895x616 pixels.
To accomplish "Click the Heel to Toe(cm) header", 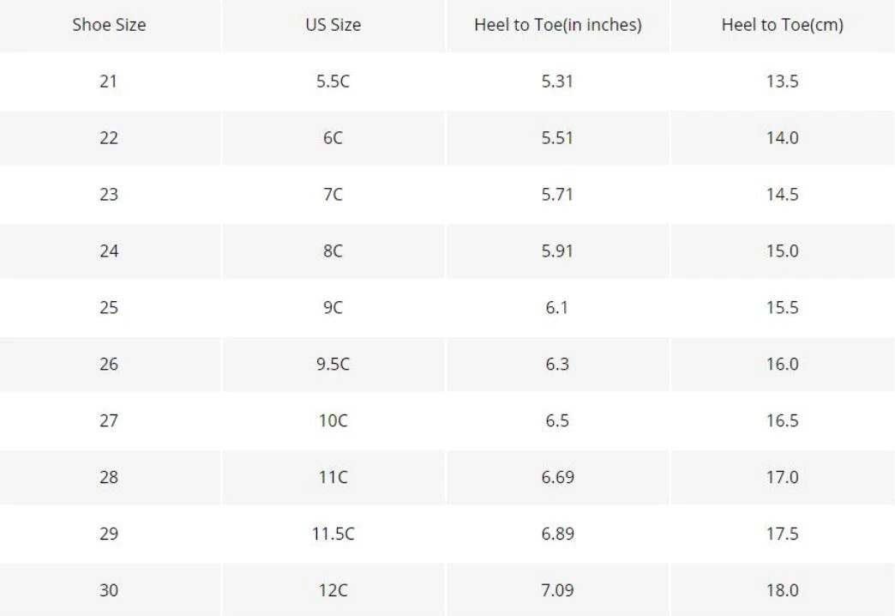I will pyautogui.click(x=782, y=25).
